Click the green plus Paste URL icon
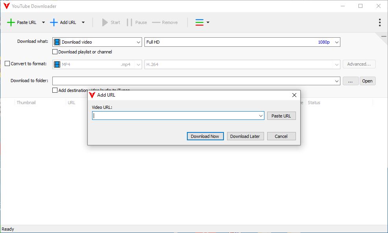This screenshot has height=233, width=388. pyautogui.click(x=11, y=22)
